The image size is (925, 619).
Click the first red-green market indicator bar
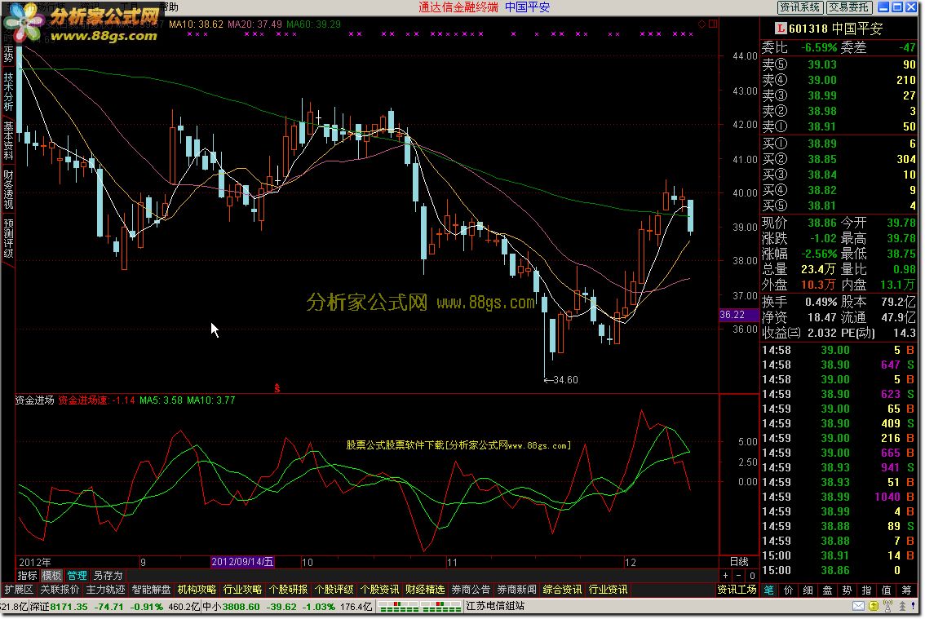tap(398, 607)
